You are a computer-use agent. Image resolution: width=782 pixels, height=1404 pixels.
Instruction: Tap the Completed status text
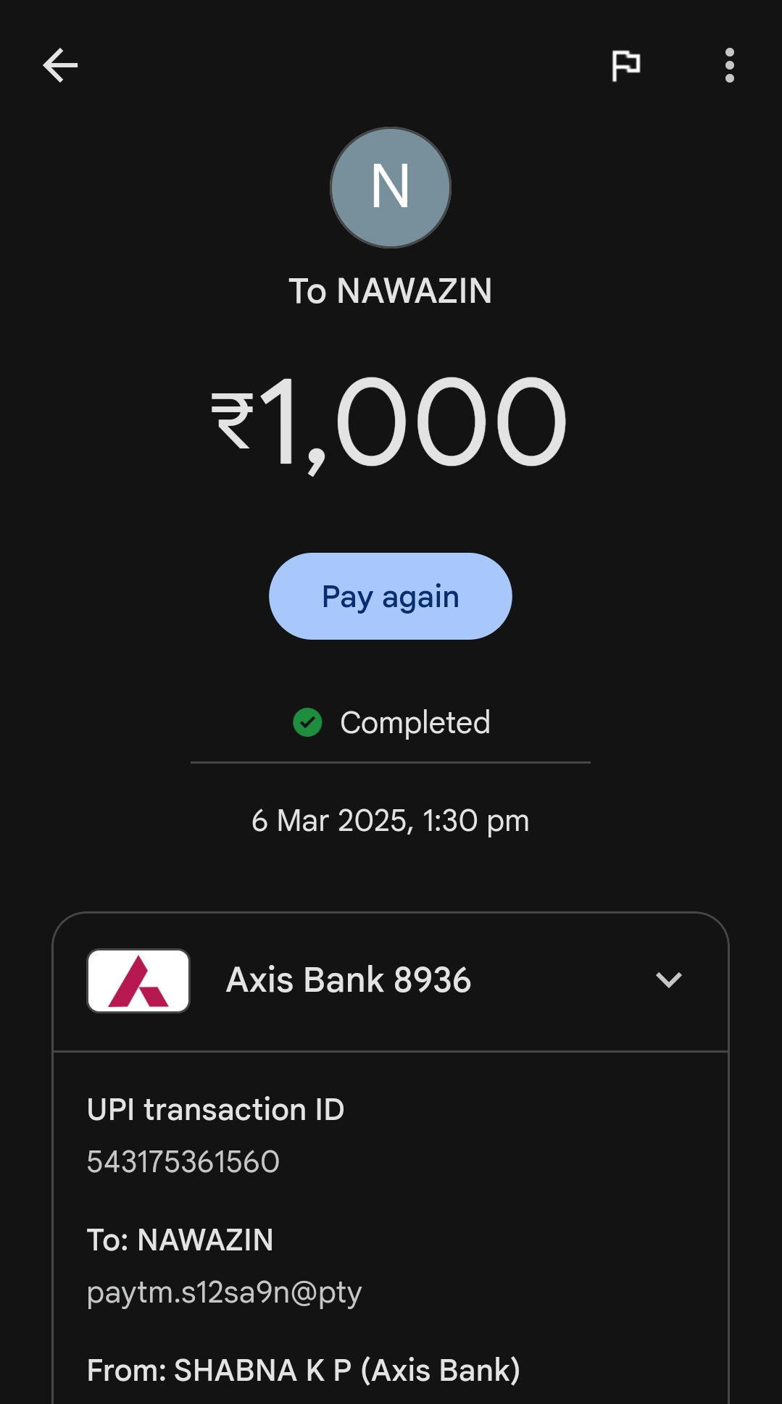click(x=415, y=723)
